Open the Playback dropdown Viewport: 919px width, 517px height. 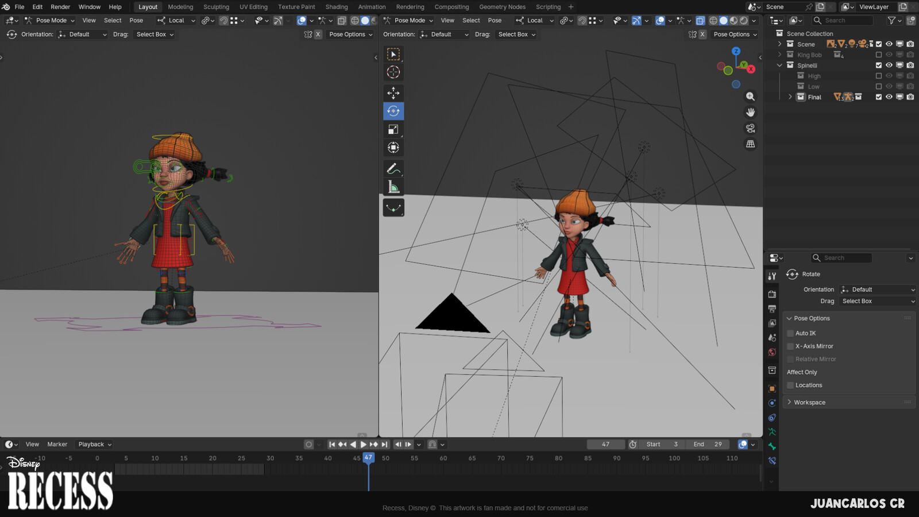pyautogui.click(x=95, y=444)
